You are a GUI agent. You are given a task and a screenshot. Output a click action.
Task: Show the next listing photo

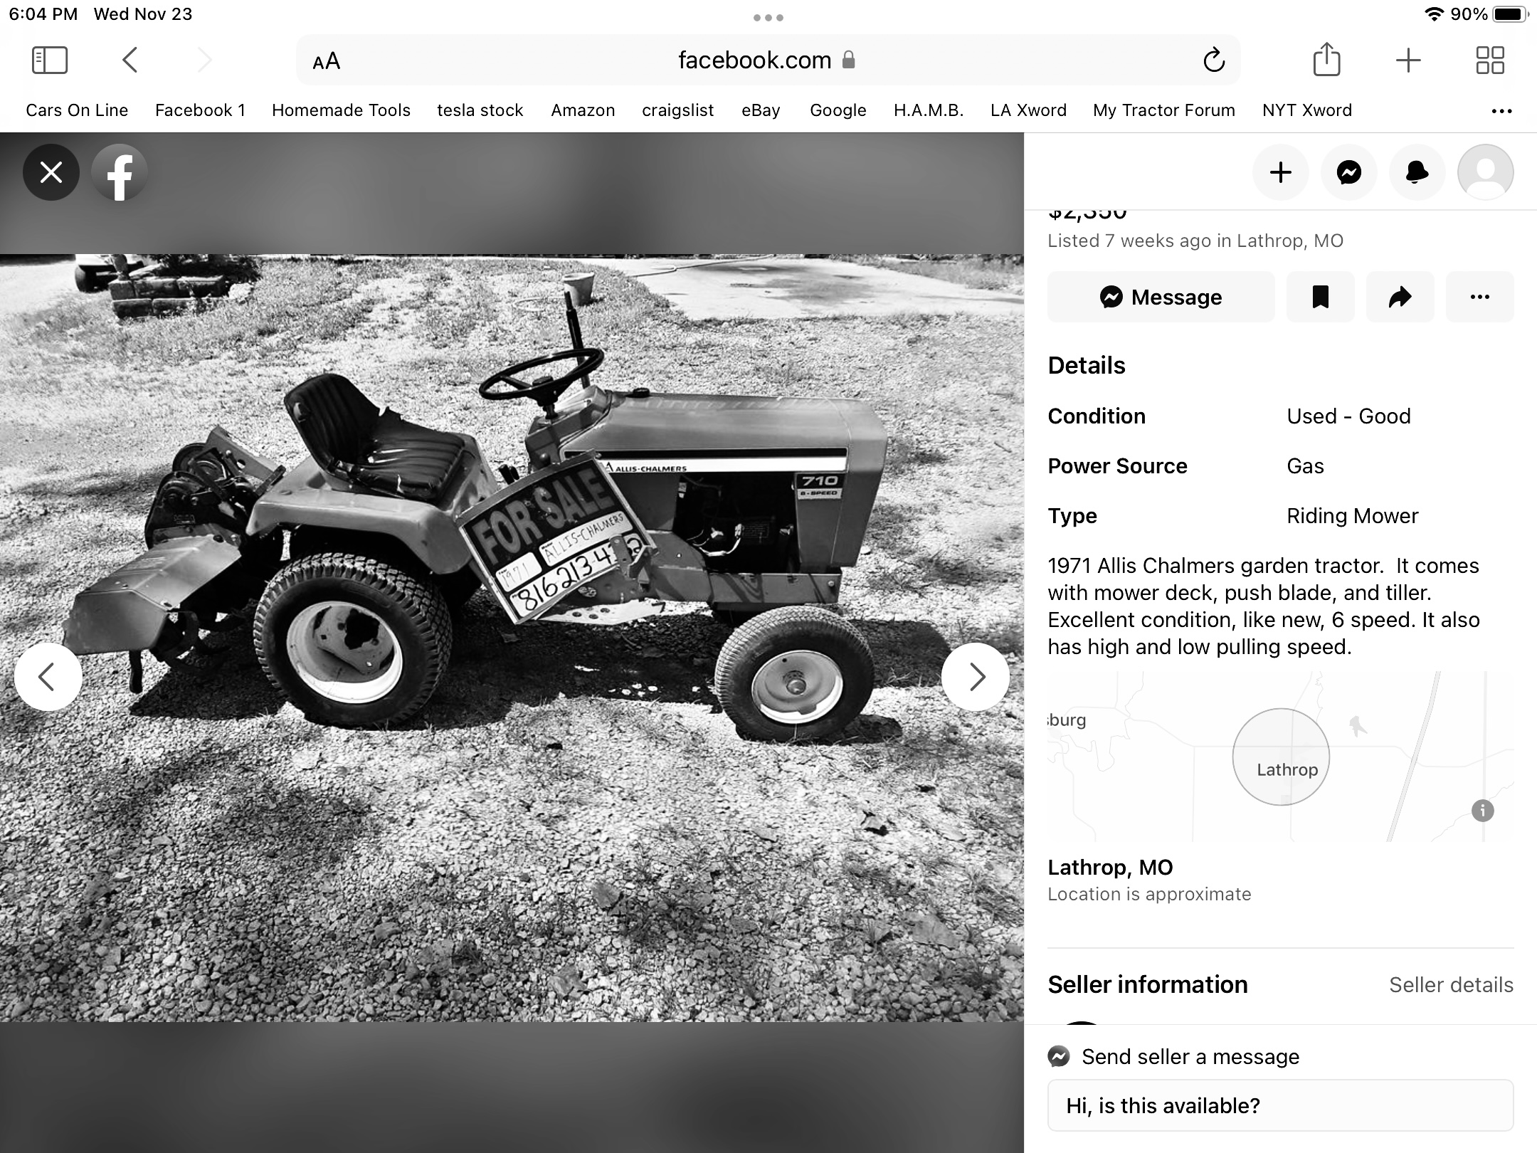click(976, 677)
